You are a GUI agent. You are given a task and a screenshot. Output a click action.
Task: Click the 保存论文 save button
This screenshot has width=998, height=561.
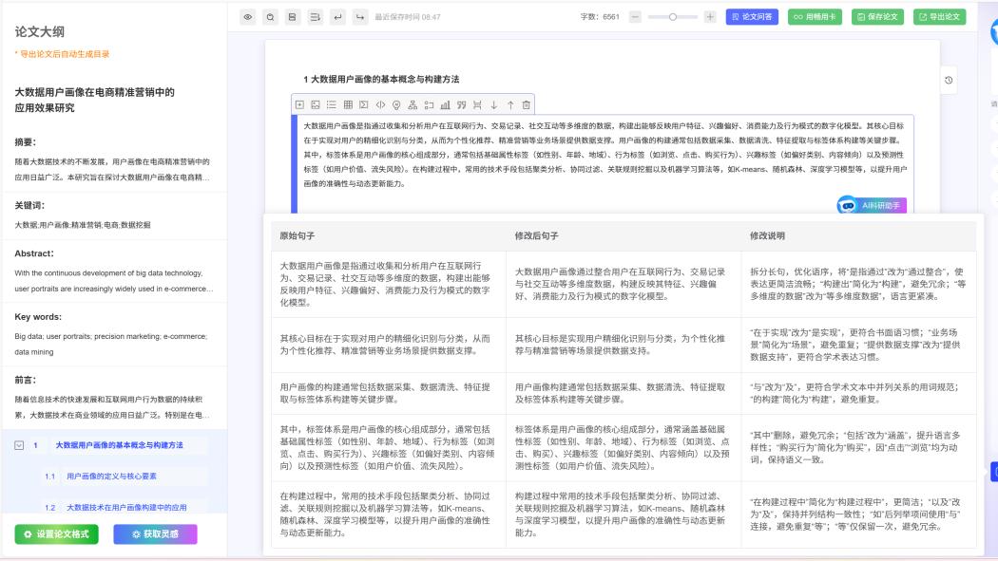pyautogui.click(x=878, y=18)
